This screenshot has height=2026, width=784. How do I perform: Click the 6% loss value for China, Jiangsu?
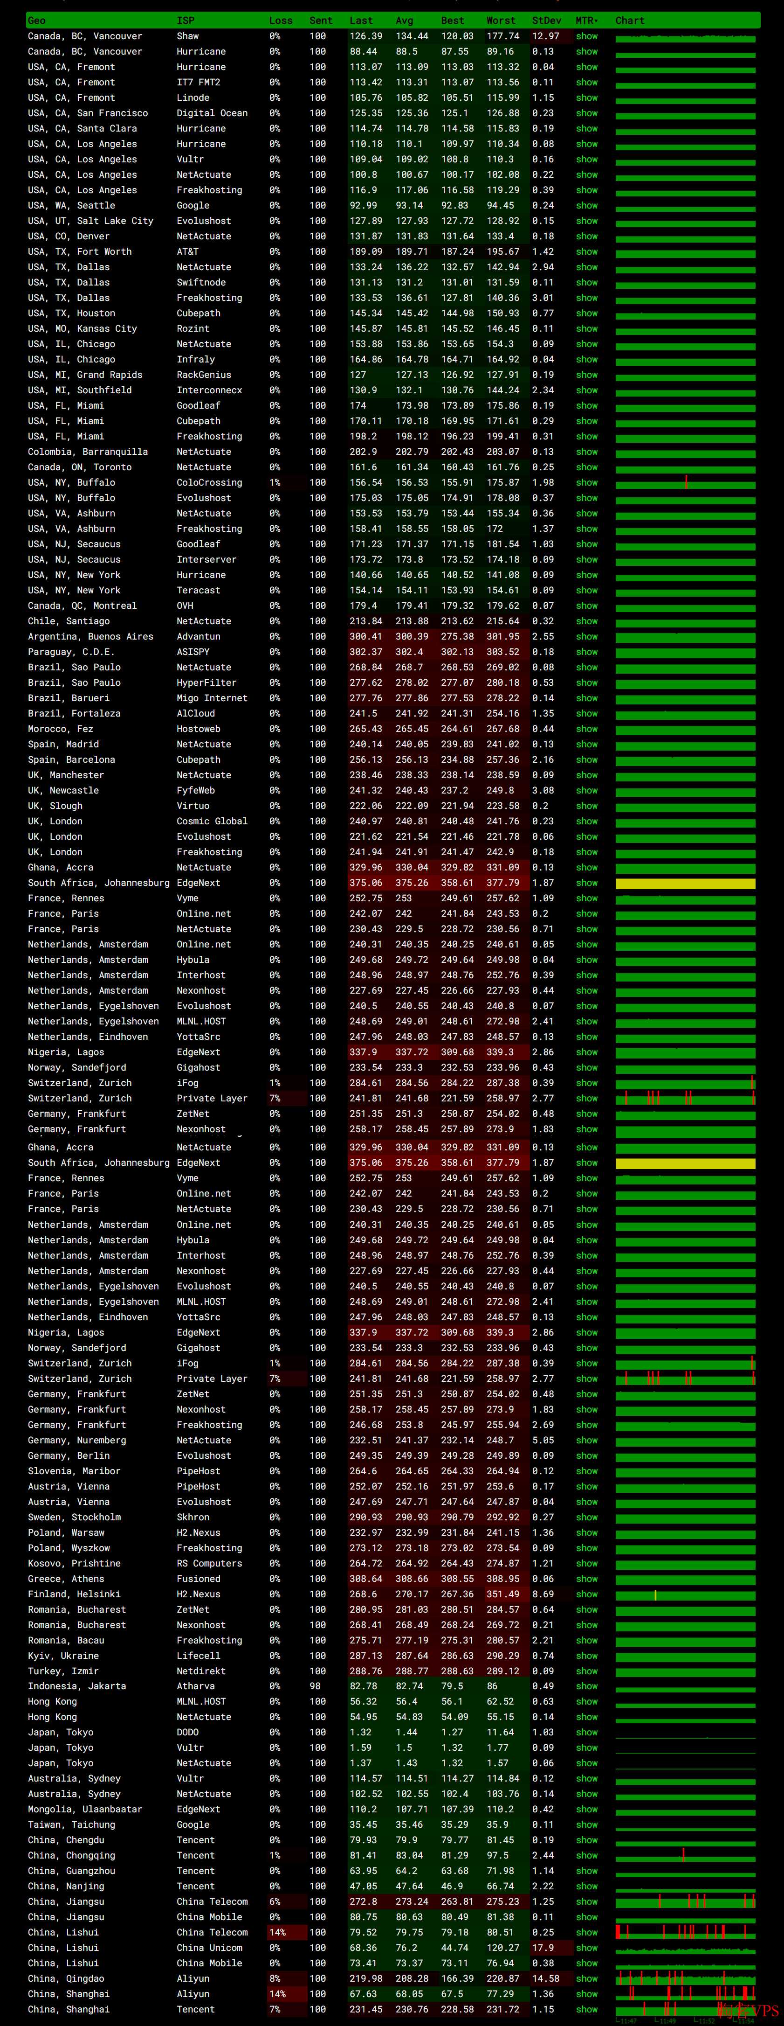click(x=275, y=1902)
